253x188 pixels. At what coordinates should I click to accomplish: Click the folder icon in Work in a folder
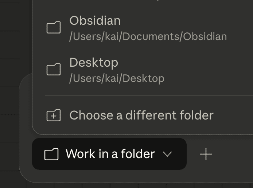[x=51, y=154]
